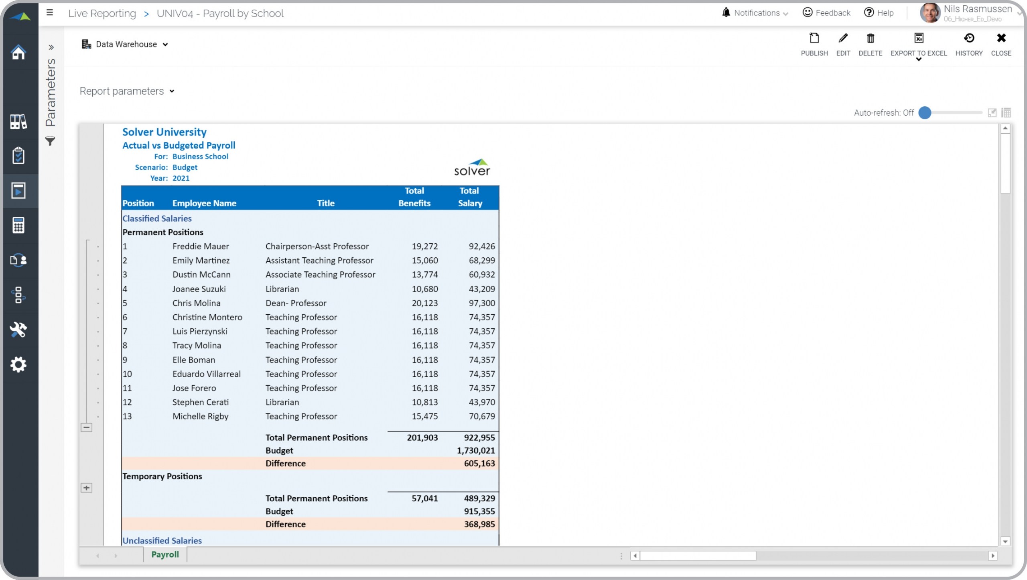Open report History
Viewport: 1027px width, 580px height.
pos(968,39)
